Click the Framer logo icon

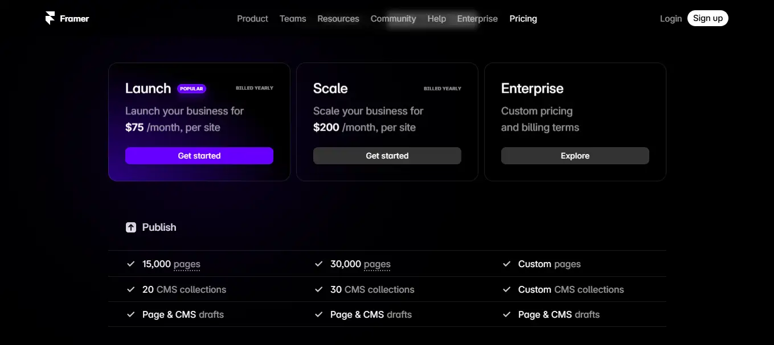pyautogui.click(x=50, y=18)
